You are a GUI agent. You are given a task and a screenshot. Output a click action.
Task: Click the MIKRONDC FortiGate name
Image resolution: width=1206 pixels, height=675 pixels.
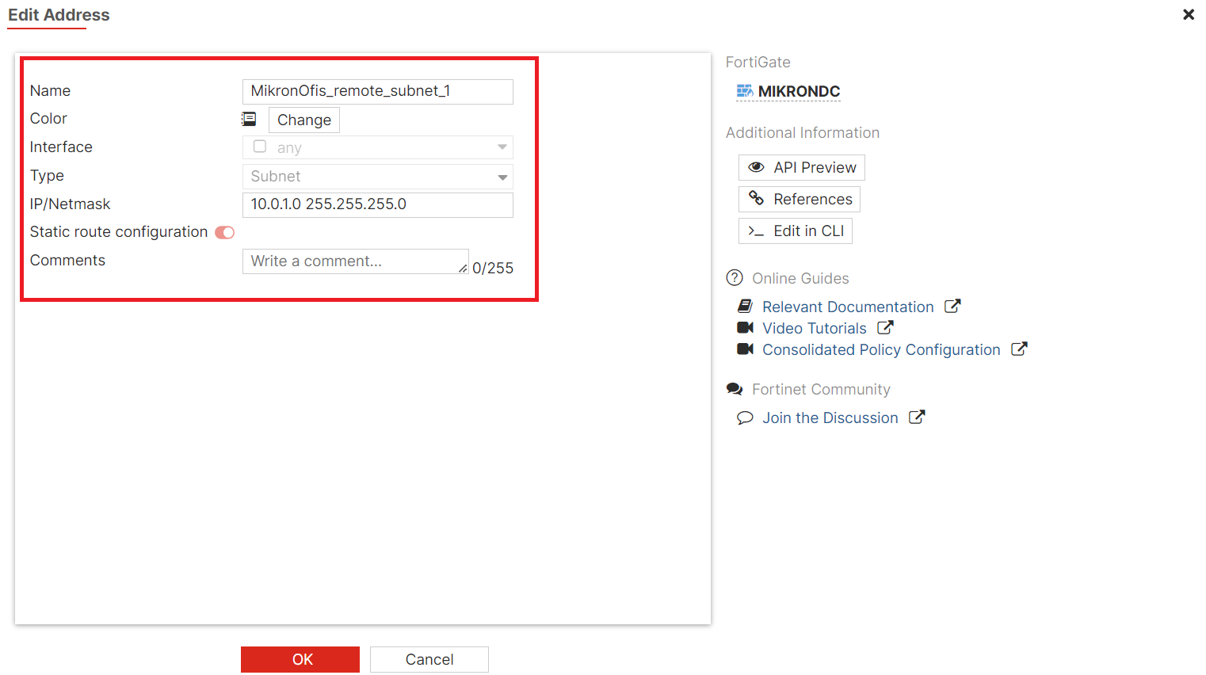pos(799,91)
